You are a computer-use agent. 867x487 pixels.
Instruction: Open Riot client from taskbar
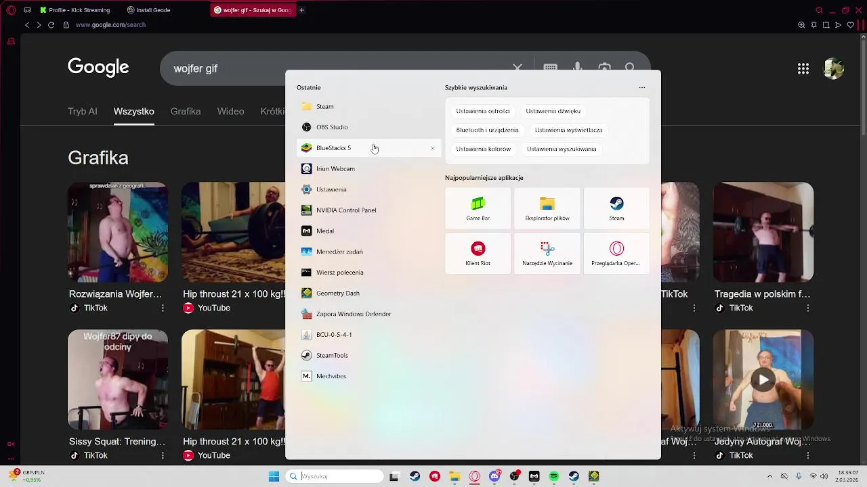click(435, 476)
